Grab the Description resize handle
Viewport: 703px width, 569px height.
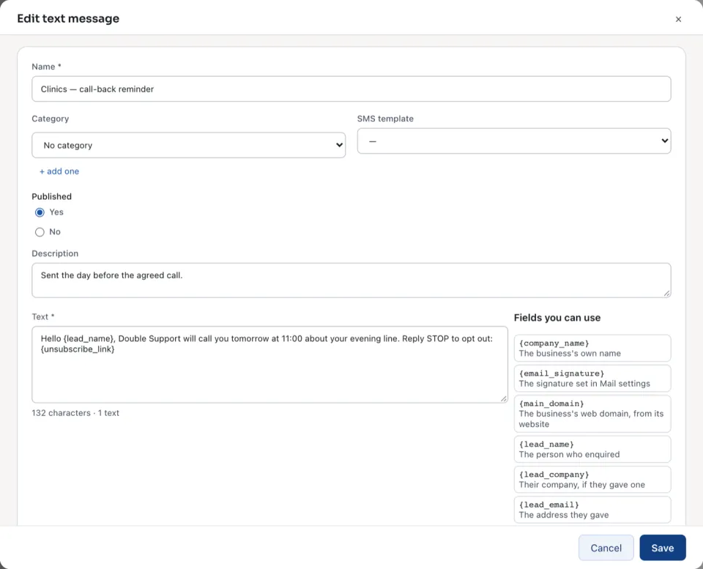tap(666, 293)
